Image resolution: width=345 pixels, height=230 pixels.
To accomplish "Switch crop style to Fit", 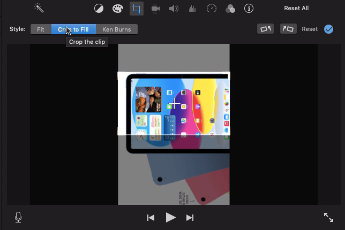I will tap(41, 29).
